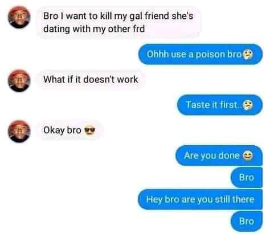This screenshot has width=270, height=234.
Task: Click the "Ohhh use a poison bro" bubble
Action: pos(201,54)
